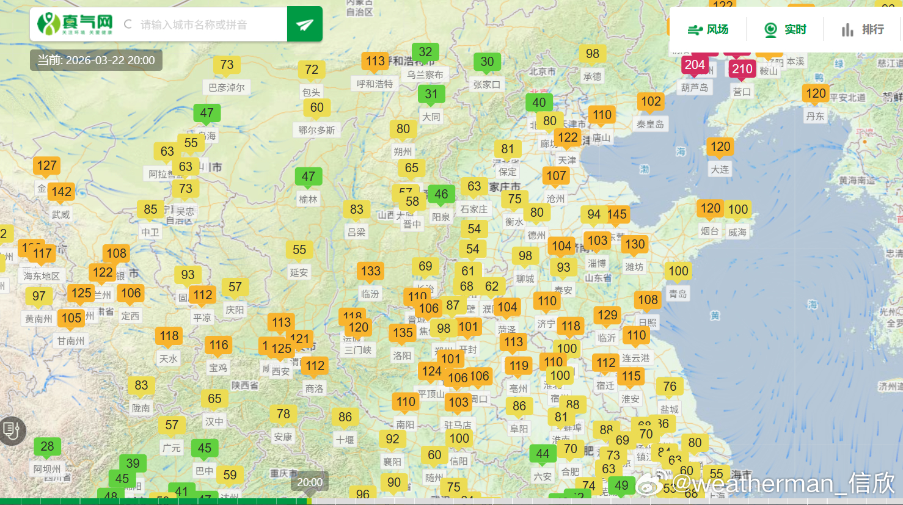Pick the 46 marker for 阳泉
Viewport: 903px width, 505px height.
coord(441,194)
